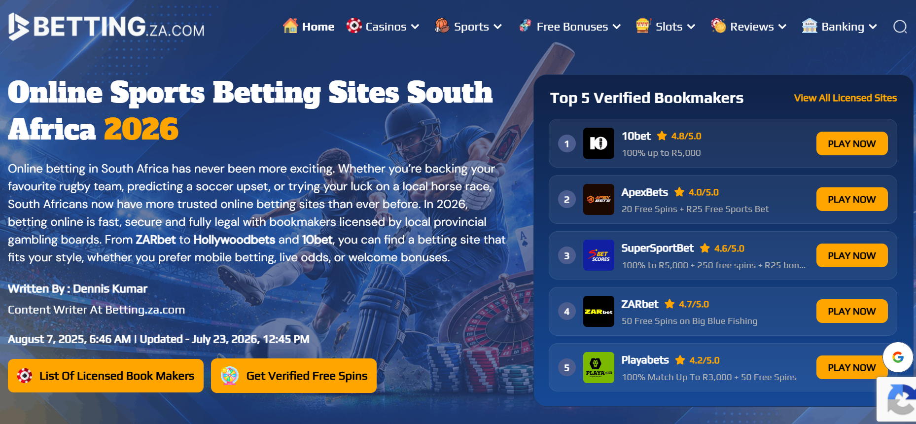Click the SuperSportBet bookmaker name

[657, 248]
